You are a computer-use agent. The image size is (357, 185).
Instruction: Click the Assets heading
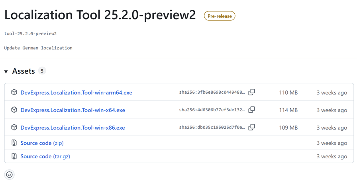tap(24, 71)
